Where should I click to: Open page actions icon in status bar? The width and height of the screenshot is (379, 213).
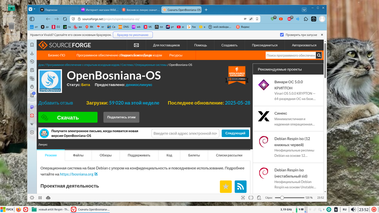[x=259, y=198]
